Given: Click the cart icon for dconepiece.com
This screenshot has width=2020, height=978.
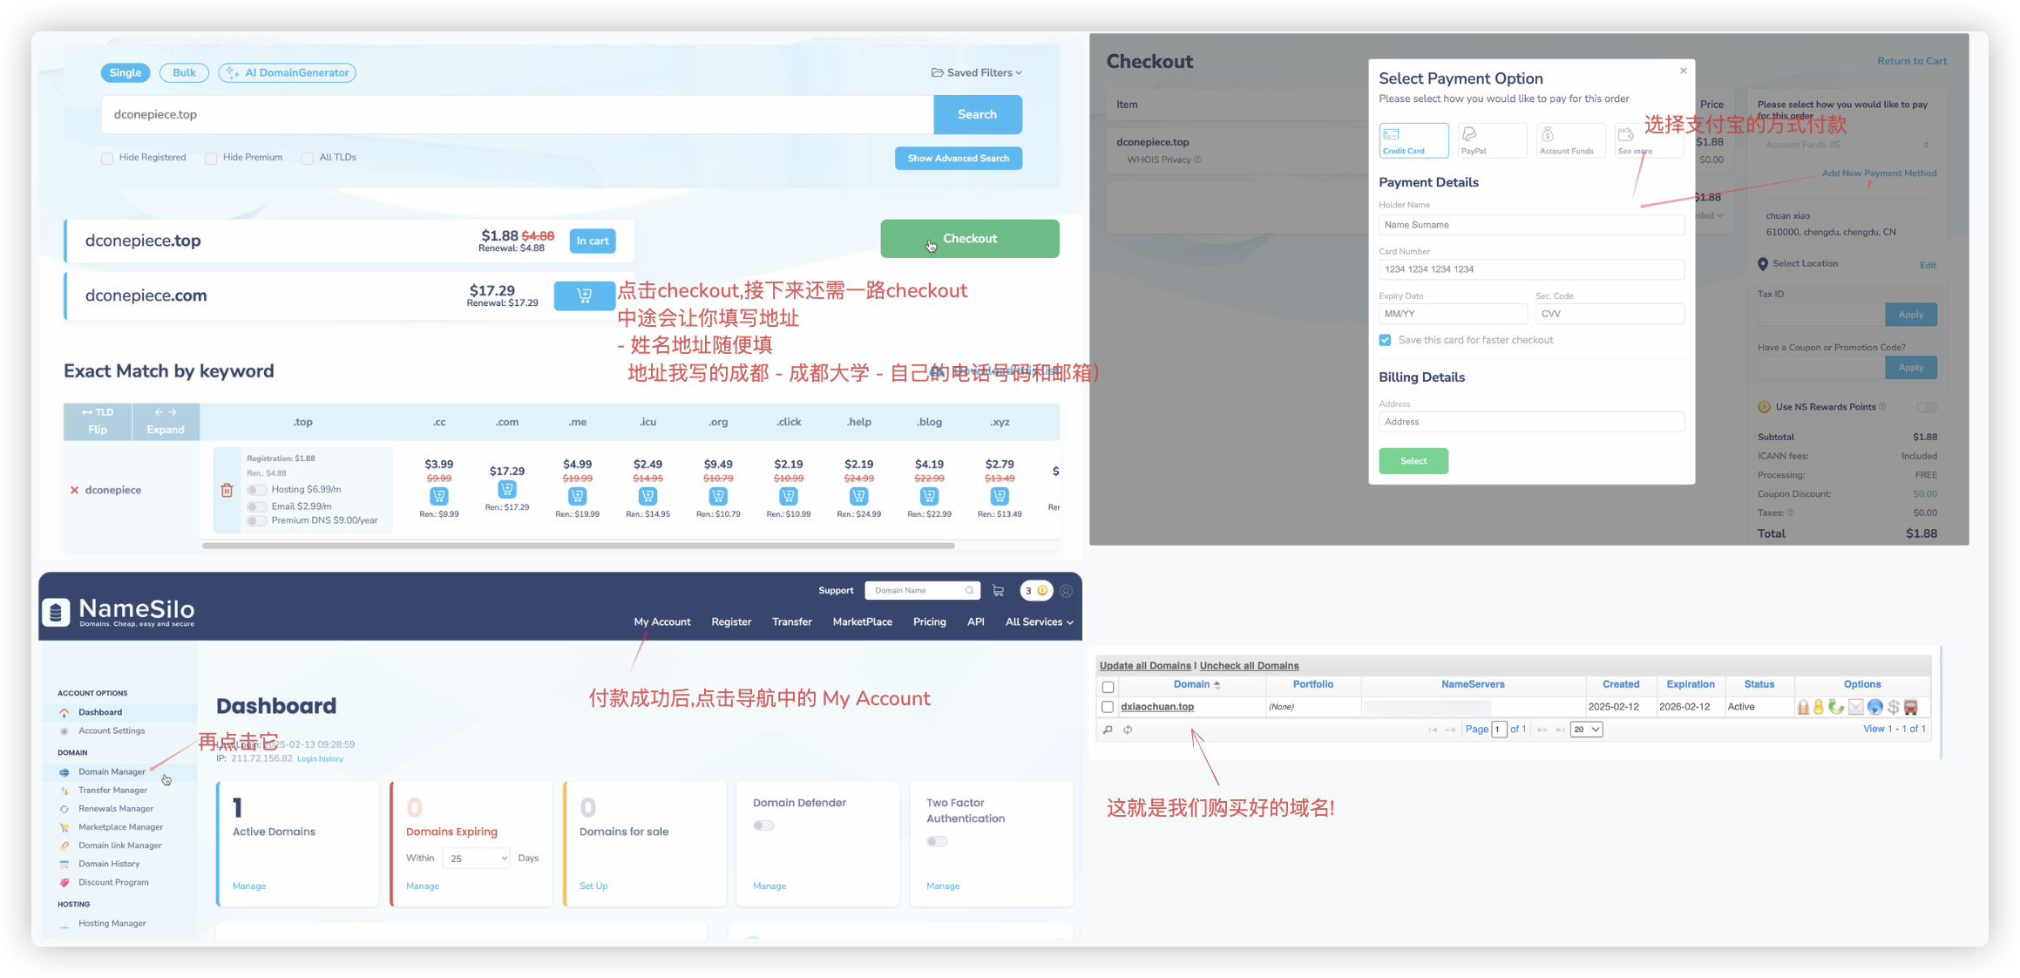Looking at the screenshot, I should (584, 295).
